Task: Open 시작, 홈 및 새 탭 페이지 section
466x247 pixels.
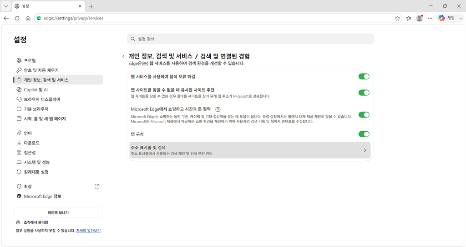Action: tap(58, 119)
